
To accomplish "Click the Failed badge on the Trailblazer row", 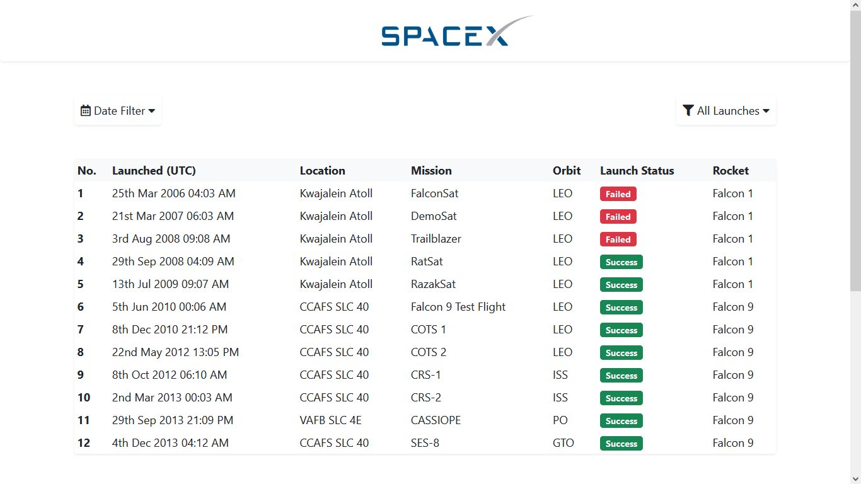I will tap(618, 239).
